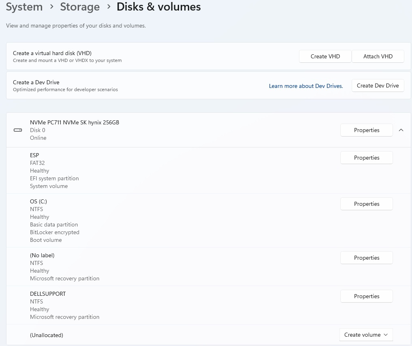Open Properties for the OS (C:) volume

(x=366, y=204)
